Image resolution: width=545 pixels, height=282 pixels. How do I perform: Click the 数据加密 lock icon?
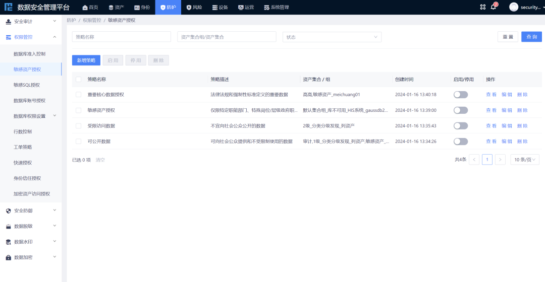pos(8,257)
